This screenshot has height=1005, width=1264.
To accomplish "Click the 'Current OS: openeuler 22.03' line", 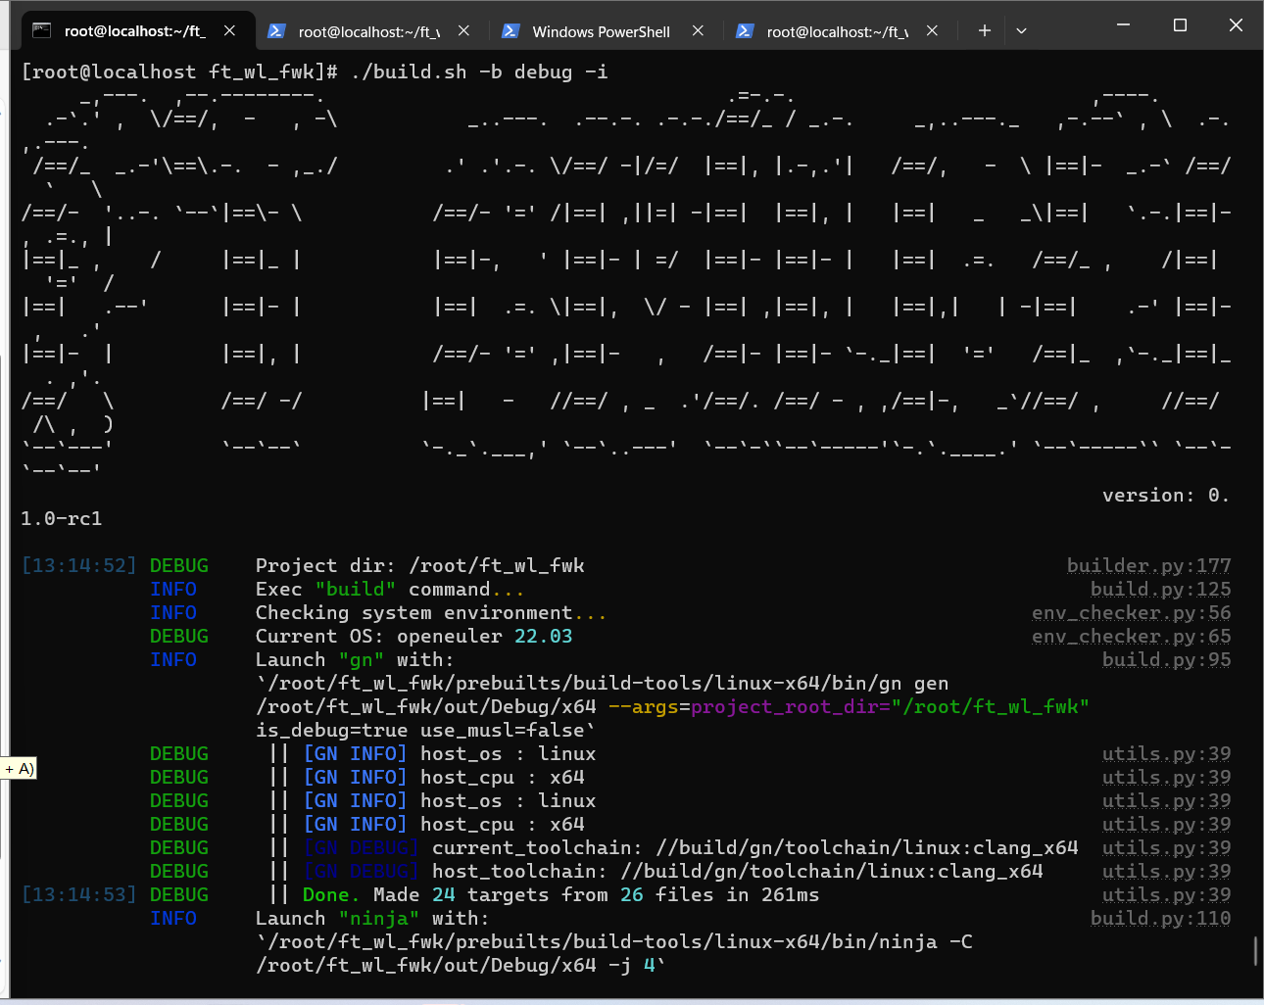I will click(x=413, y=636).
